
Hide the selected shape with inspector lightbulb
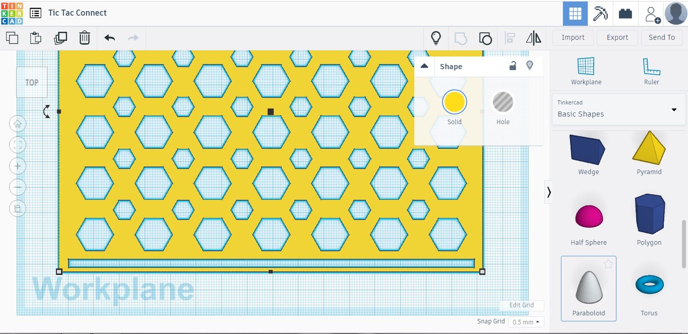tap(530, 66)
